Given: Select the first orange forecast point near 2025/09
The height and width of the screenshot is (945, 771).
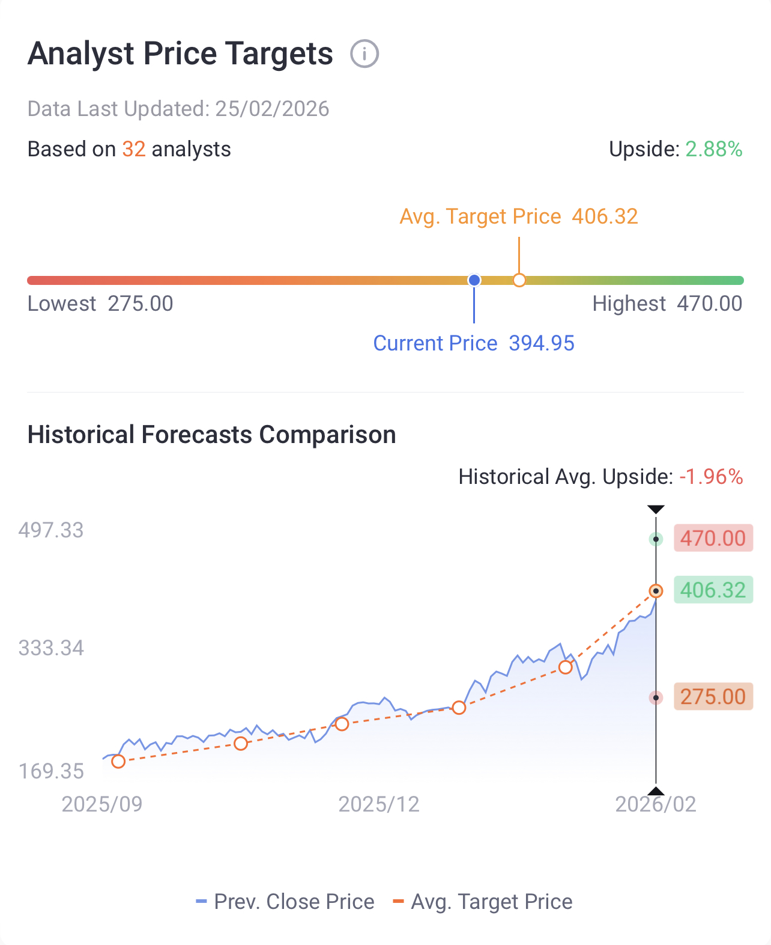Looking at the screenshot, I should coord(118,762).
